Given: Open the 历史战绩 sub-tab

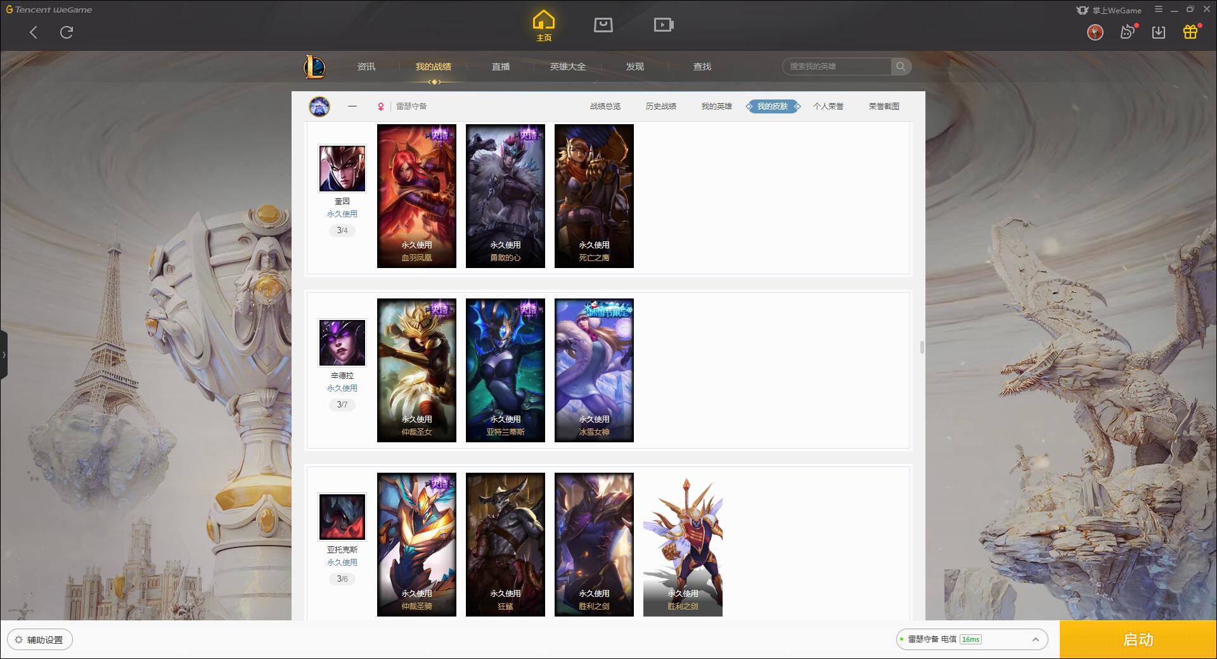Looking at the screenshot, I should pos(661,106).
